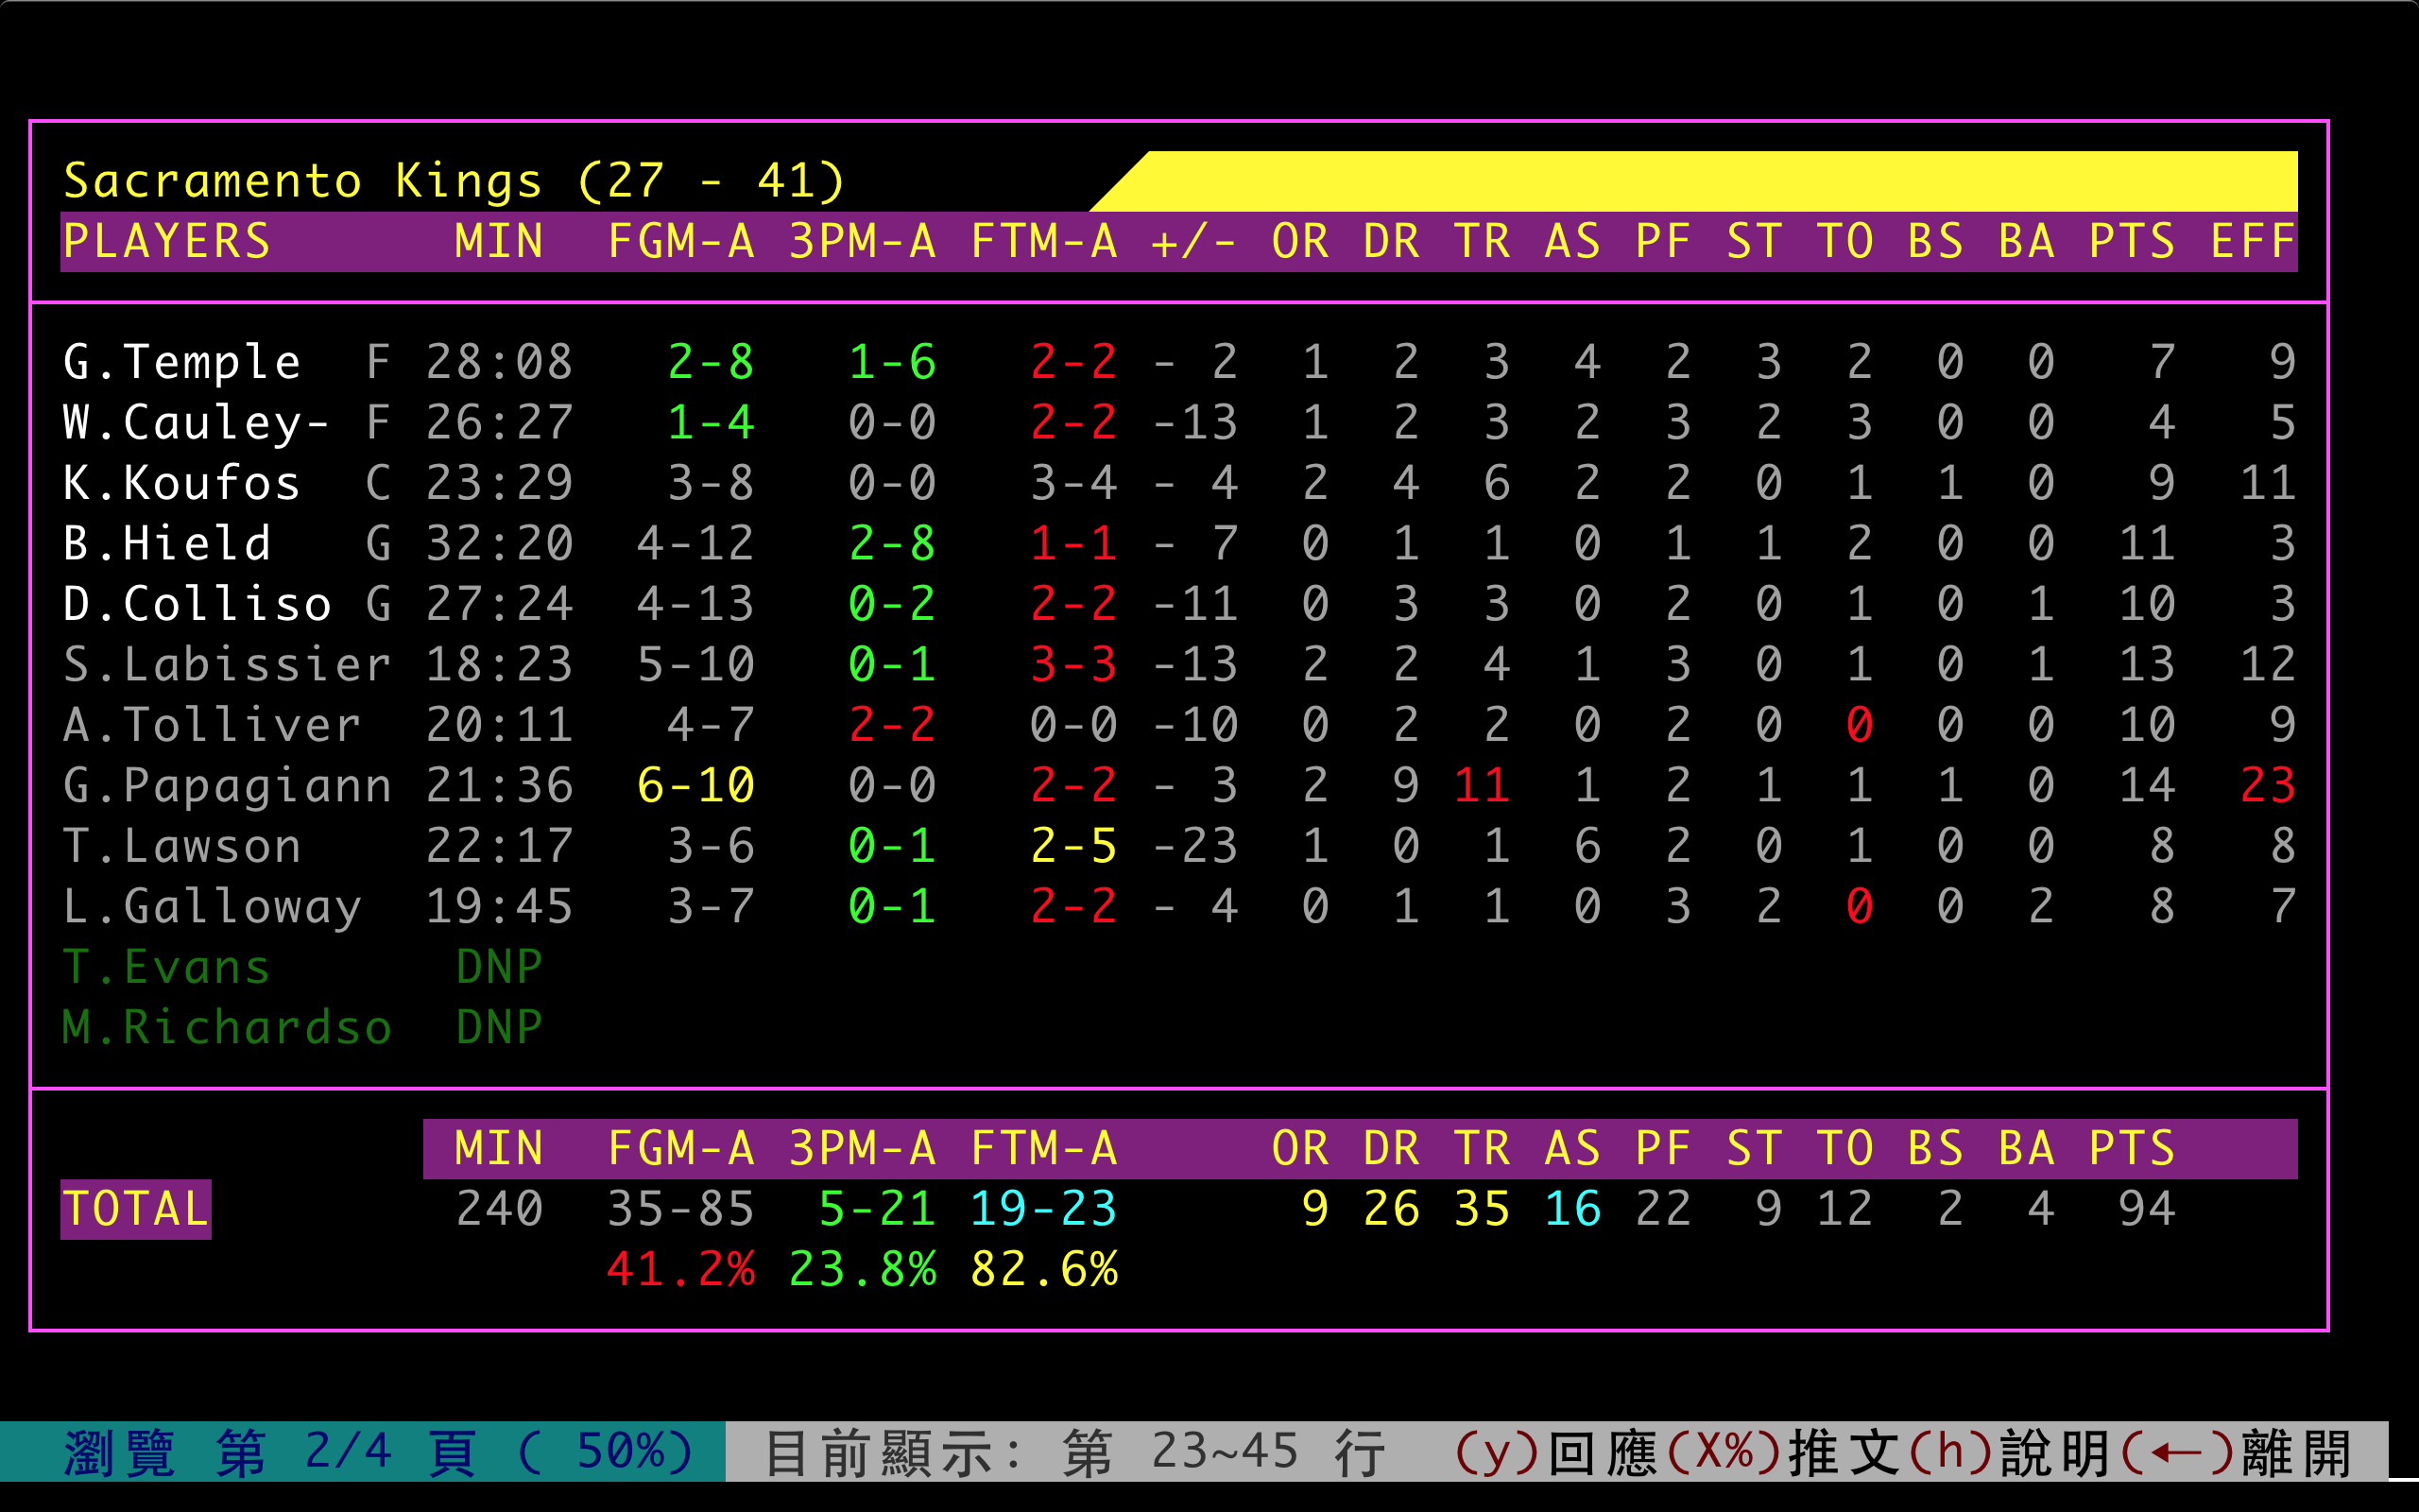Click B.Hield's name

pos(167,544)
